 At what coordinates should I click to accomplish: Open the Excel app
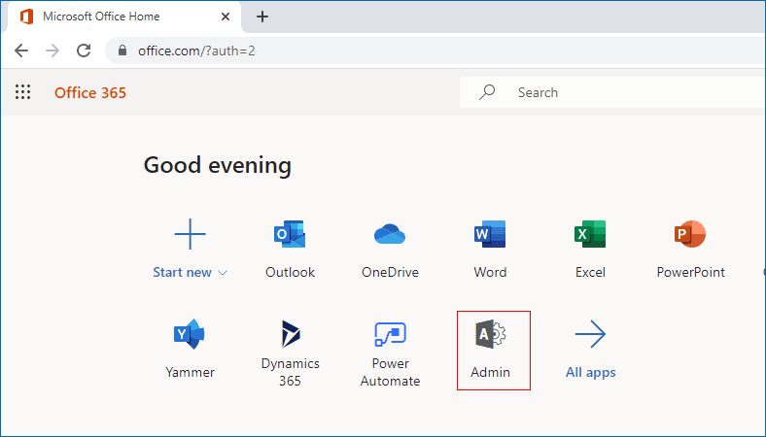point(590,249)
